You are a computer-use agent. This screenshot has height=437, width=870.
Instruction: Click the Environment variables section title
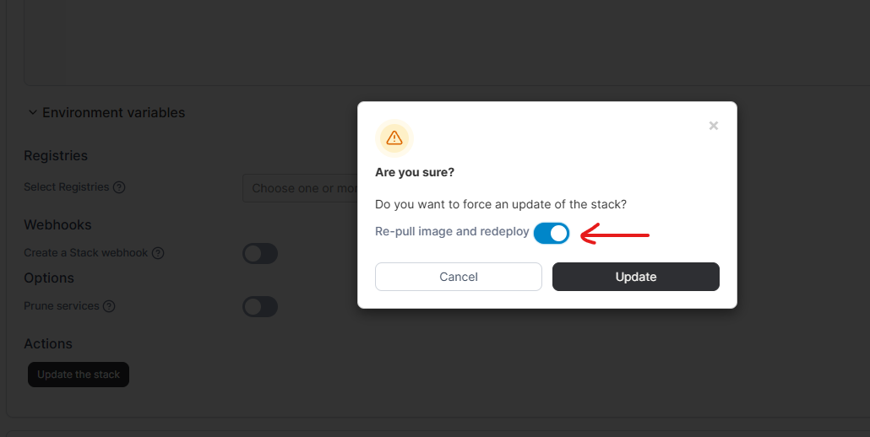tap(113, 112)
